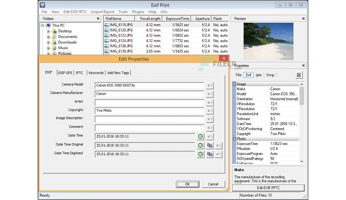Undo changes in Copyright field

click(x=210, y=111)
